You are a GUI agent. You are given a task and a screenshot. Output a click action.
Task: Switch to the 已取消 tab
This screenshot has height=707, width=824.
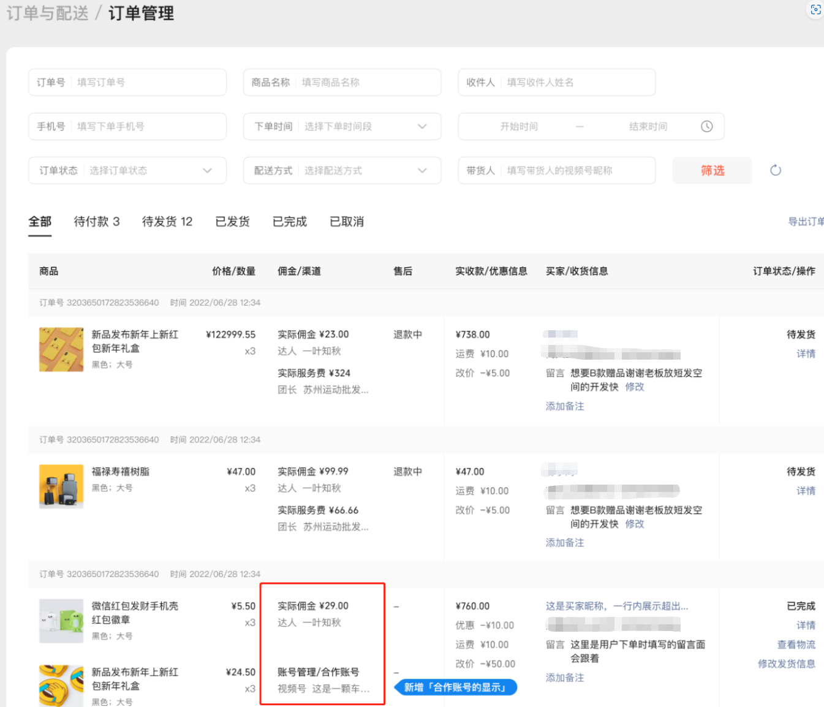point(346,222)
